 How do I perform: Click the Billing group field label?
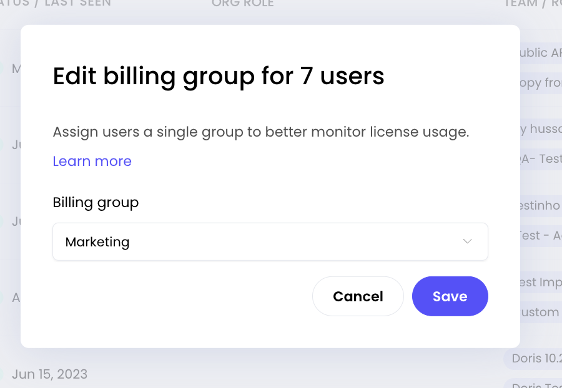[x=96, y=202]
